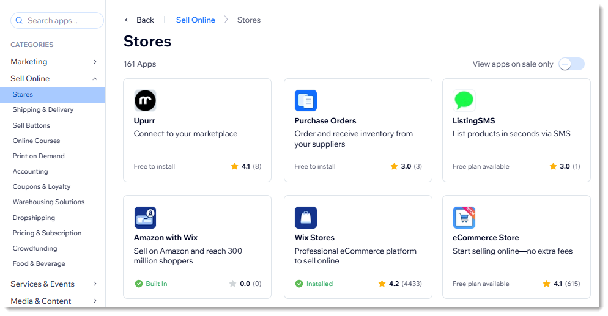
Task: Select the ListingSMS green chat icon
Action: click(464, 100)
